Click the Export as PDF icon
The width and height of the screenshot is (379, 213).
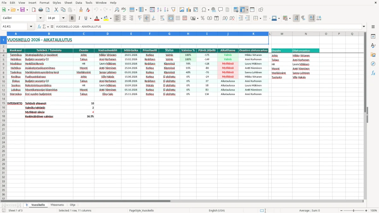(34, 10)
